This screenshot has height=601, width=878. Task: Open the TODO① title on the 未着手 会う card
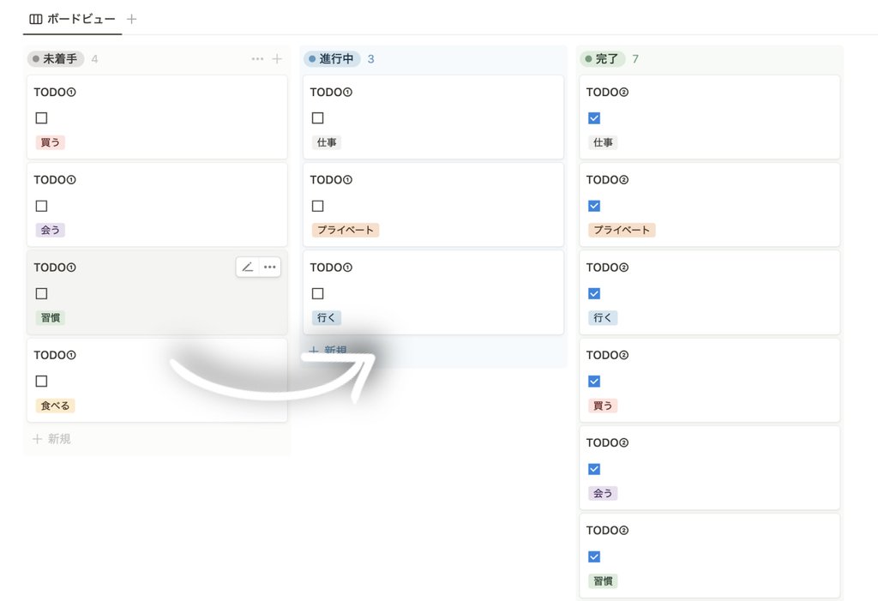55,180
